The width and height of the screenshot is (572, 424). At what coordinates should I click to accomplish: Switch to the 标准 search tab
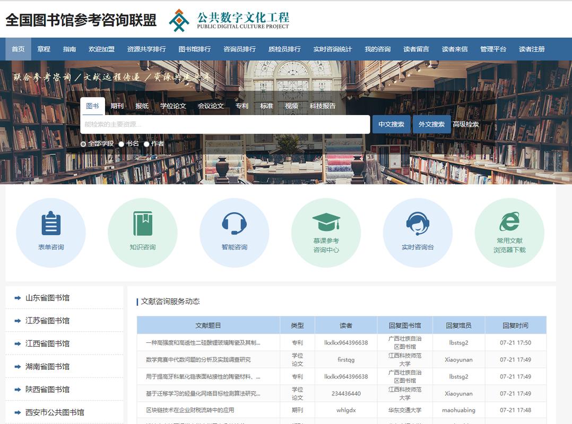coord(266,106)
